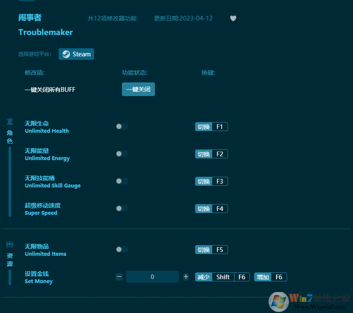Click the 角色 character helmet icon in sidebar
The height and width of the screenshot is (313, 353).
point(9,121)
